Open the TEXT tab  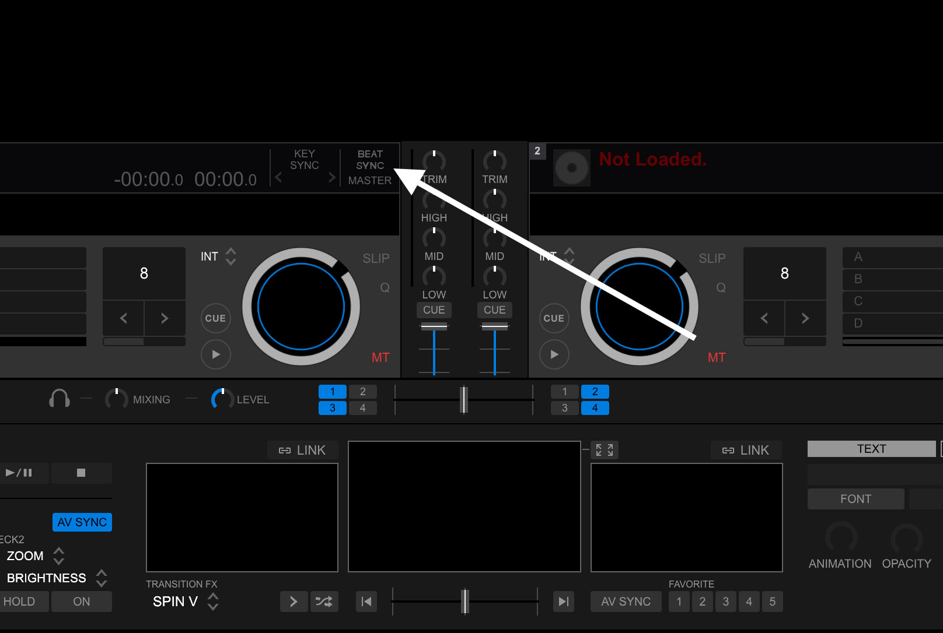[871, 449]
